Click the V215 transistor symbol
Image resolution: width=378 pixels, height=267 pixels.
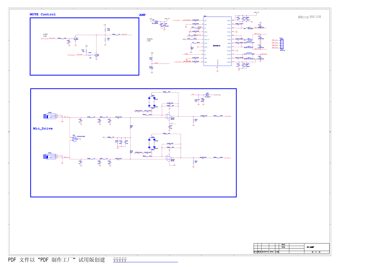[96, 55]
